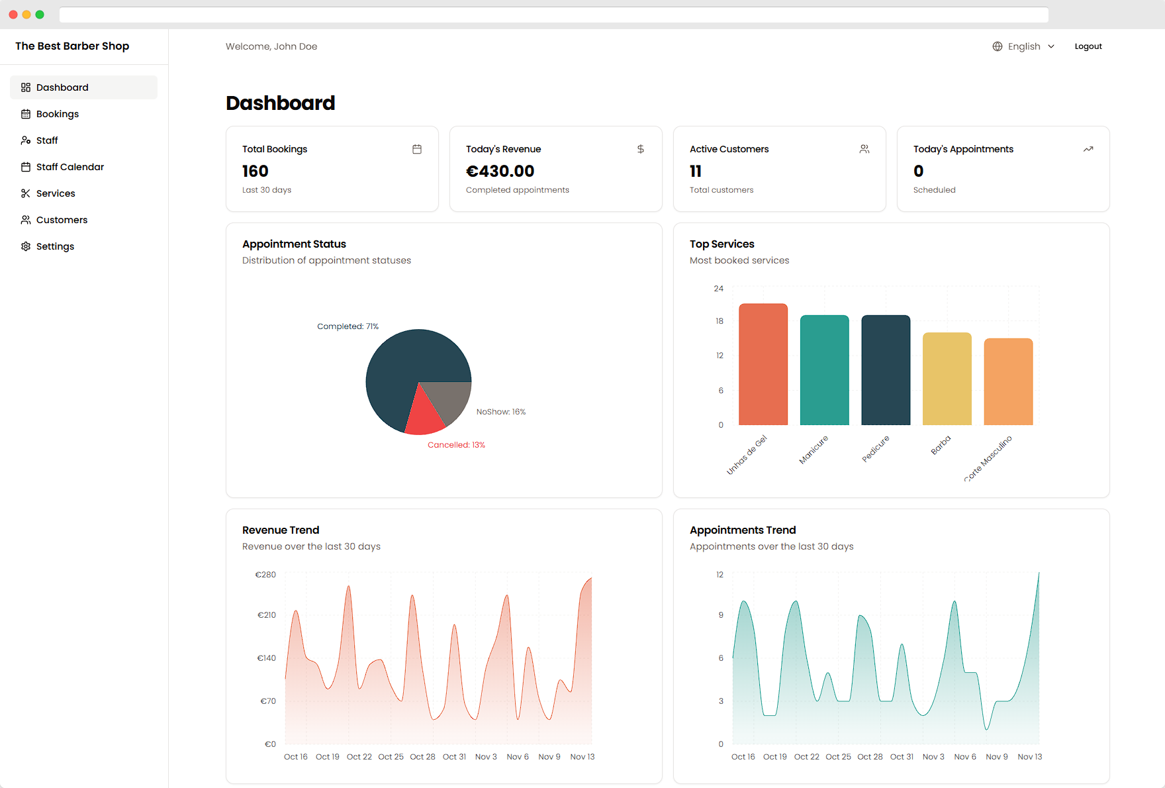Click the Settings gear icon
This screenshot has width=1165, height=788.
[25, 246]
